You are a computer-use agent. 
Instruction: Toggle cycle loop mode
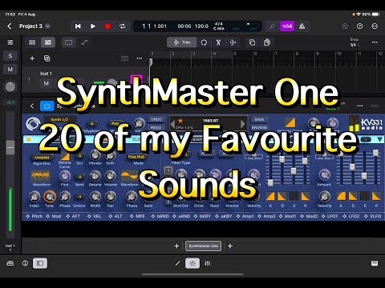(x=123, y=26)
